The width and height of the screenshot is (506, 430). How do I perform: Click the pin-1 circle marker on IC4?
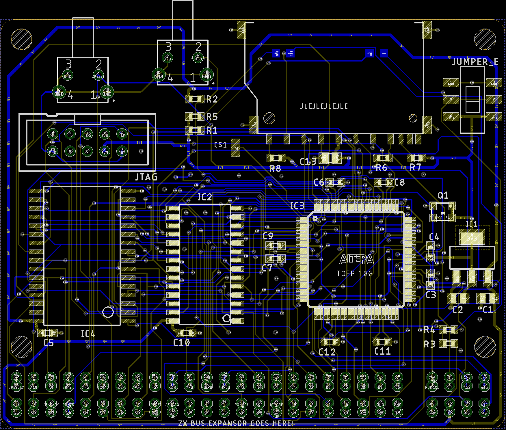pos(108,312)
